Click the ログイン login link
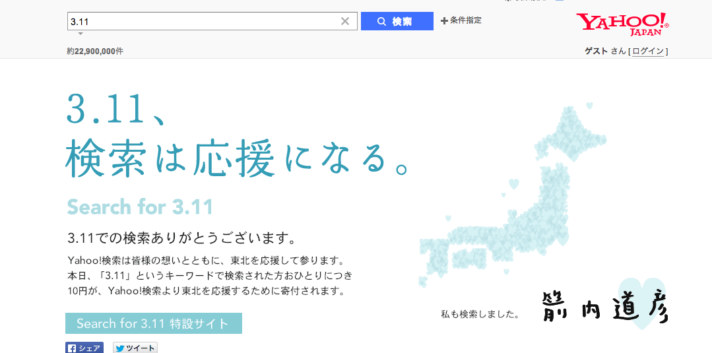Viewport: 712px width, 353px height. [648, 51]
